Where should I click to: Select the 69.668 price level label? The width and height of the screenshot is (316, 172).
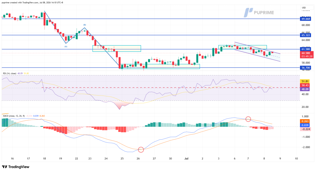[x=306, y=19]
